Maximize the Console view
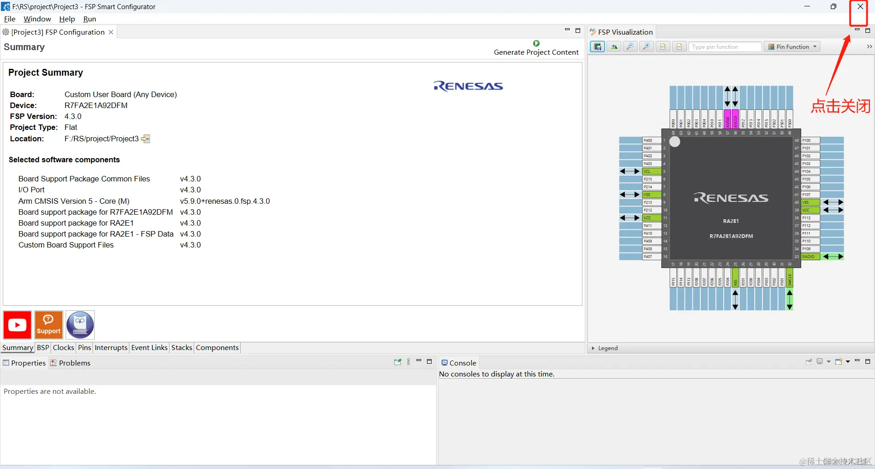Viewport: 875px width, 469px height. [x=868, y=361]
